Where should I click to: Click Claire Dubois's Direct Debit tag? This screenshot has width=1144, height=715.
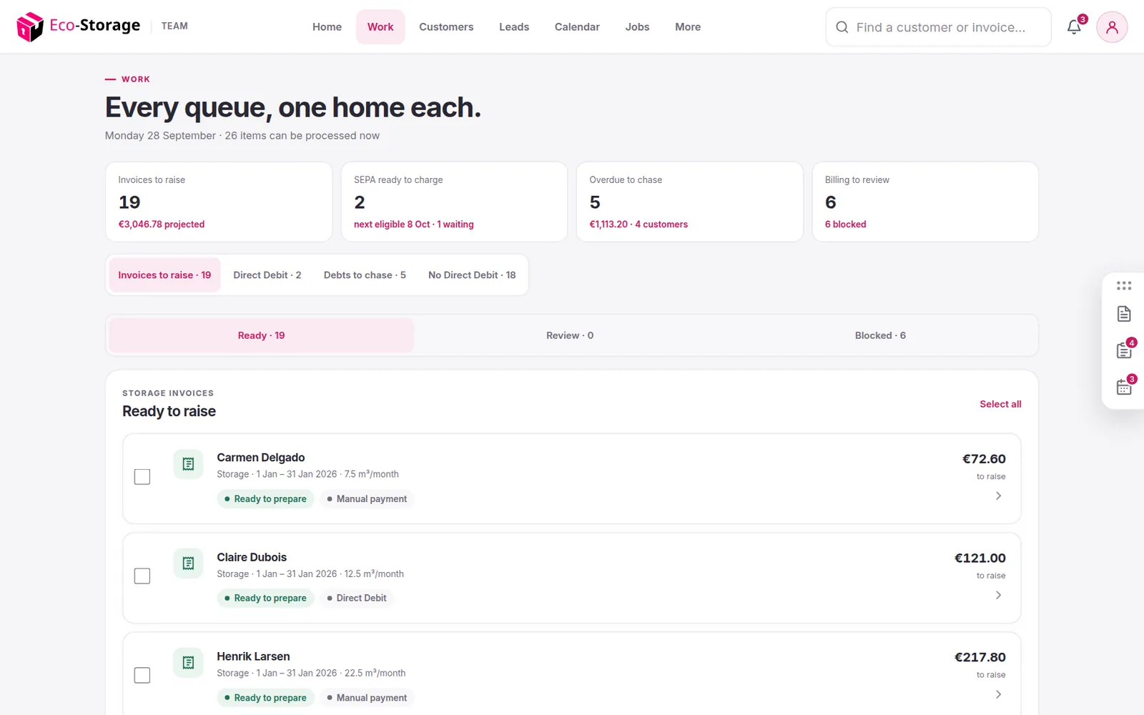(356, 598)
